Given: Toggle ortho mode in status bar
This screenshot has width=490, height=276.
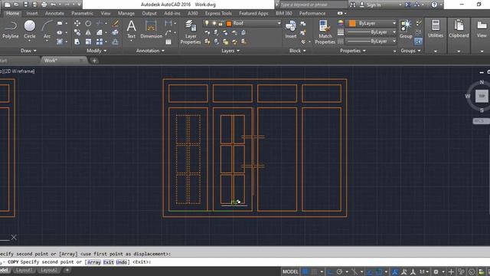Looking at the screenshot, I should (x=330, y=271).
